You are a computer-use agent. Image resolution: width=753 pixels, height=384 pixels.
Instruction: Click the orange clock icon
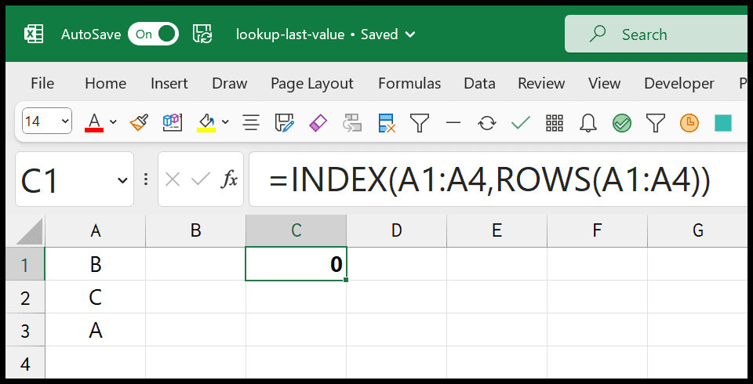tap(689, 123)
